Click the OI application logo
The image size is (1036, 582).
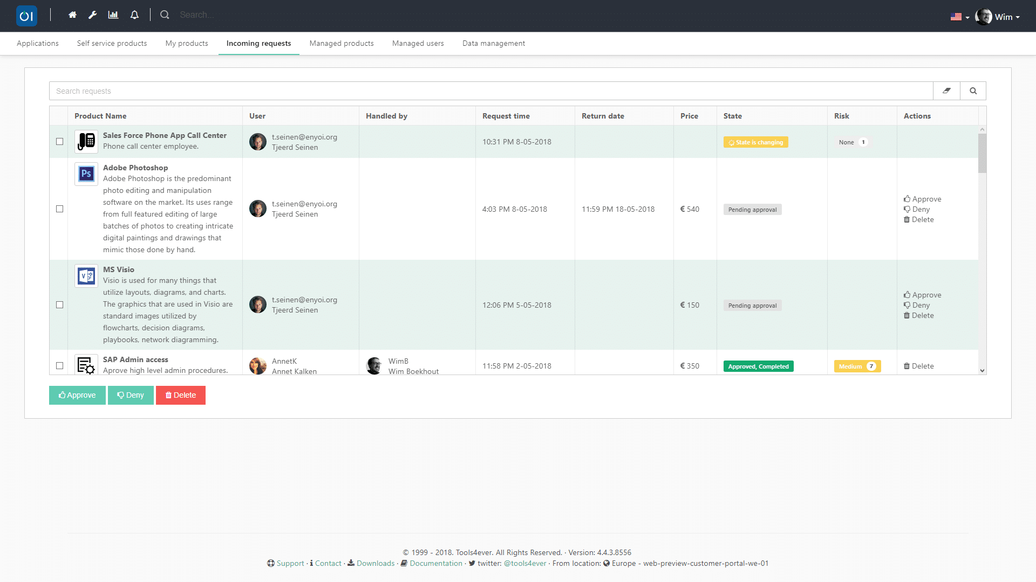[26, 16]
